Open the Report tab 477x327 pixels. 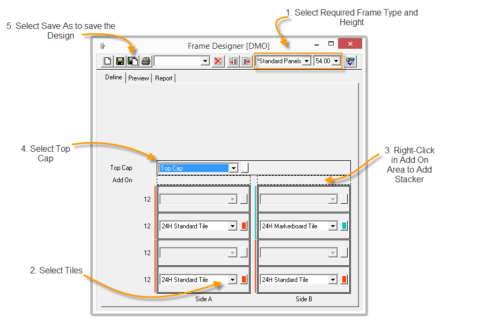click(x=164, y=78)
